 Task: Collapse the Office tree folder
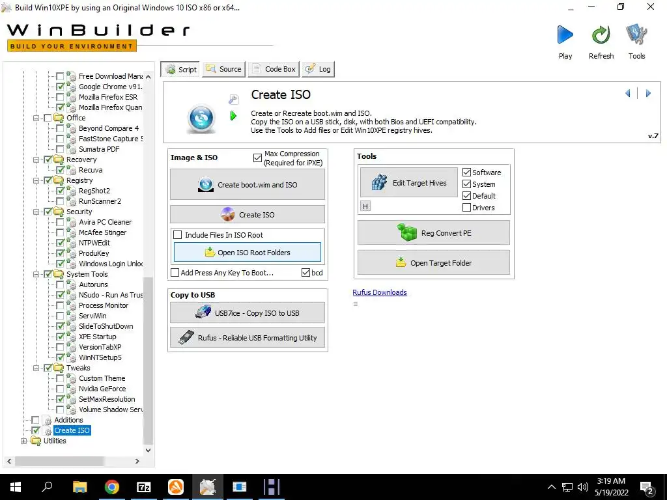point(36,118)
